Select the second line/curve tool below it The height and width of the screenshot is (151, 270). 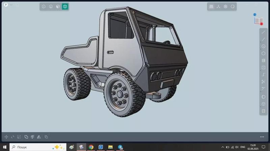pyautogui.click(x=264, y=39)
